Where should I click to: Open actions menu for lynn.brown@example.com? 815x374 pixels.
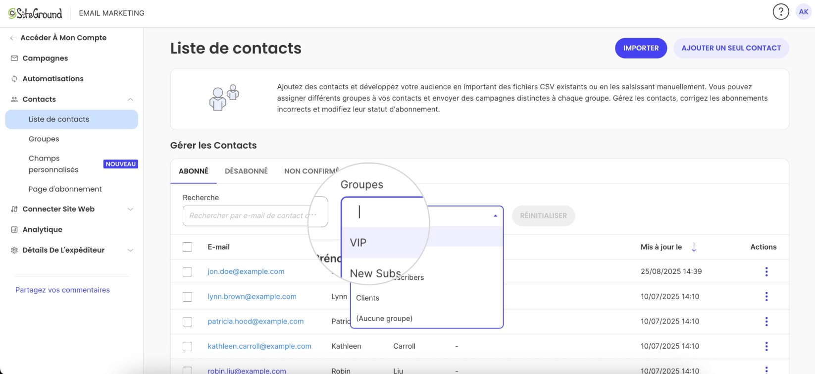coord(766,296)
